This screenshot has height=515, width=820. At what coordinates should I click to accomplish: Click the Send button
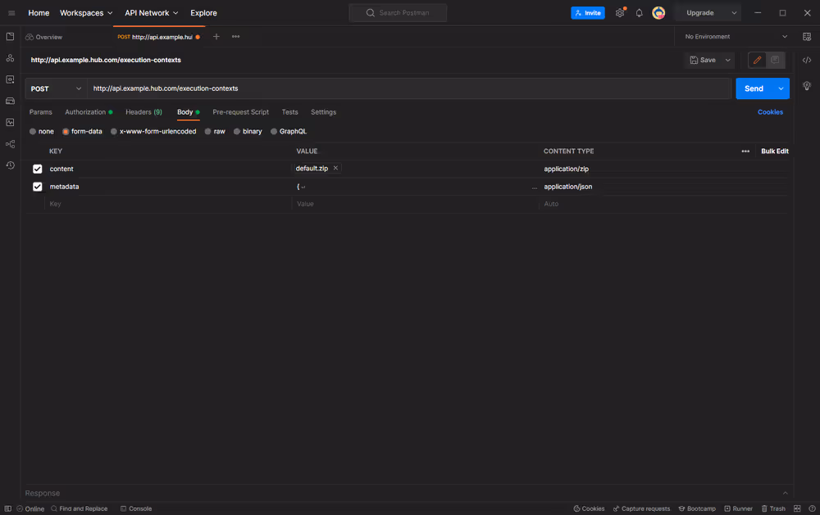coord(755,88)
